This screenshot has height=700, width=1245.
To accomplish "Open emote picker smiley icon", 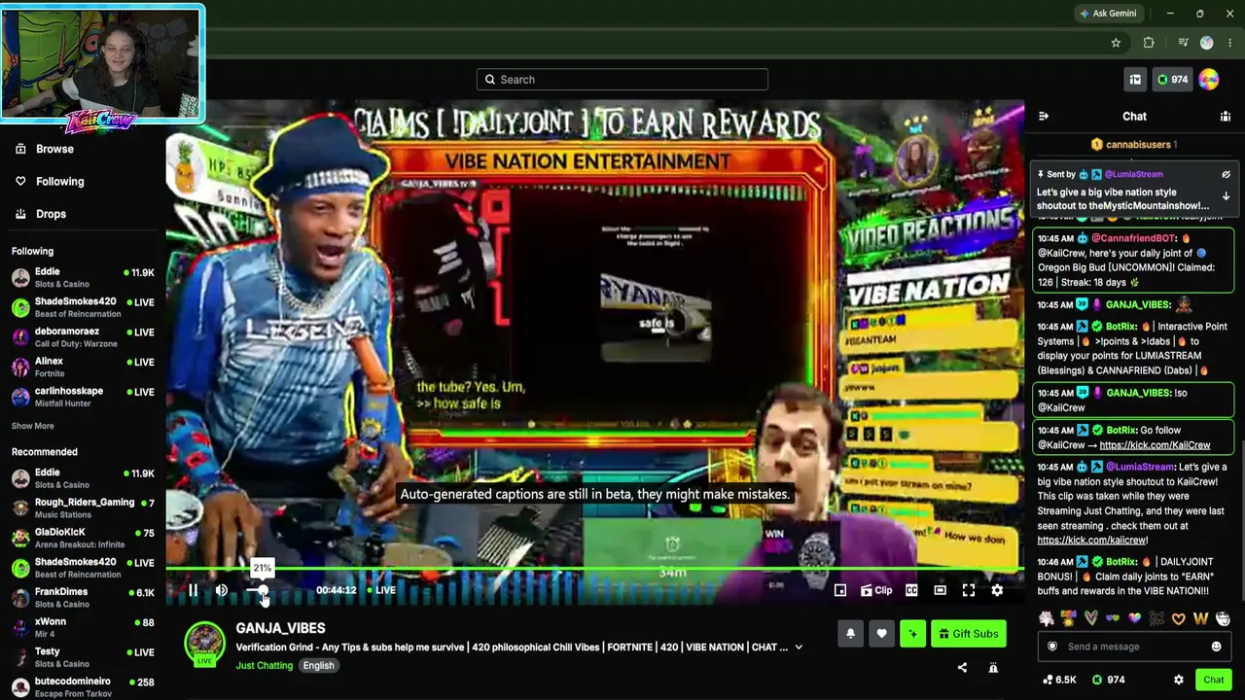I will coord(1216,647).
